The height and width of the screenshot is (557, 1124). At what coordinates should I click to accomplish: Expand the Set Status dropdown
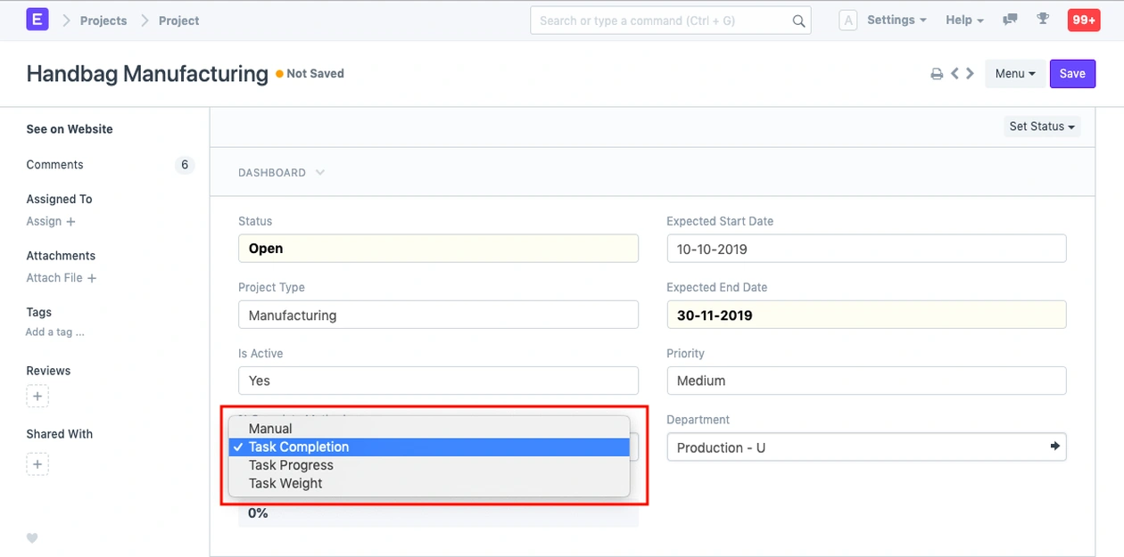coord(1042,127)
